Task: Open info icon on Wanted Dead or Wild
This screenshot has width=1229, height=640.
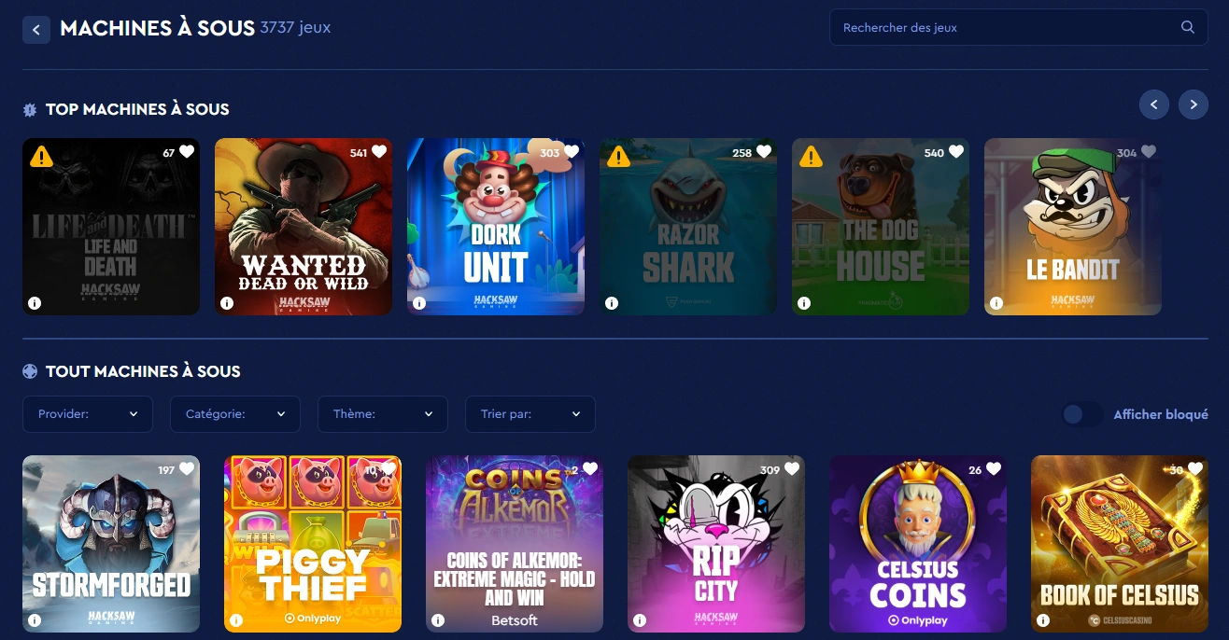Action: coord(227,303)
